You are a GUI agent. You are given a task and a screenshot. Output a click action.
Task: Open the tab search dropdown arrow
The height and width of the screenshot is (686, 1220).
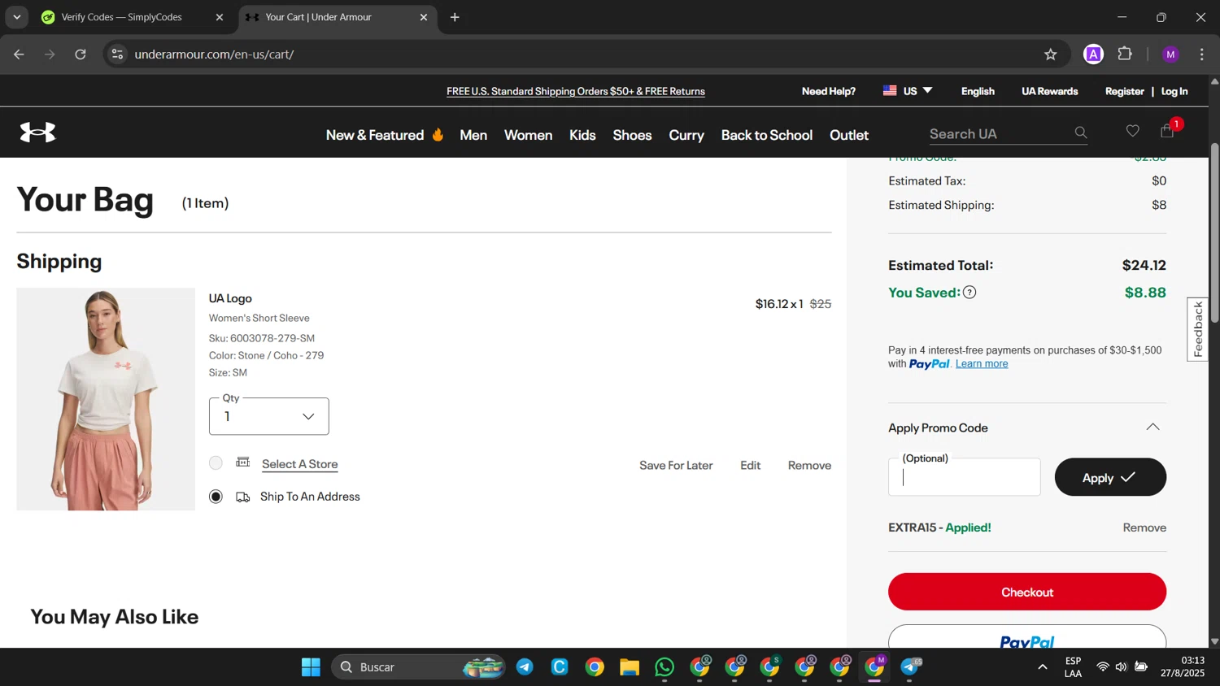16,17
